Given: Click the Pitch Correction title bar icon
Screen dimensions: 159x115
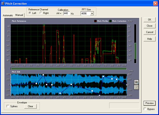Looking at the screenshot, I should pos(3,3).
